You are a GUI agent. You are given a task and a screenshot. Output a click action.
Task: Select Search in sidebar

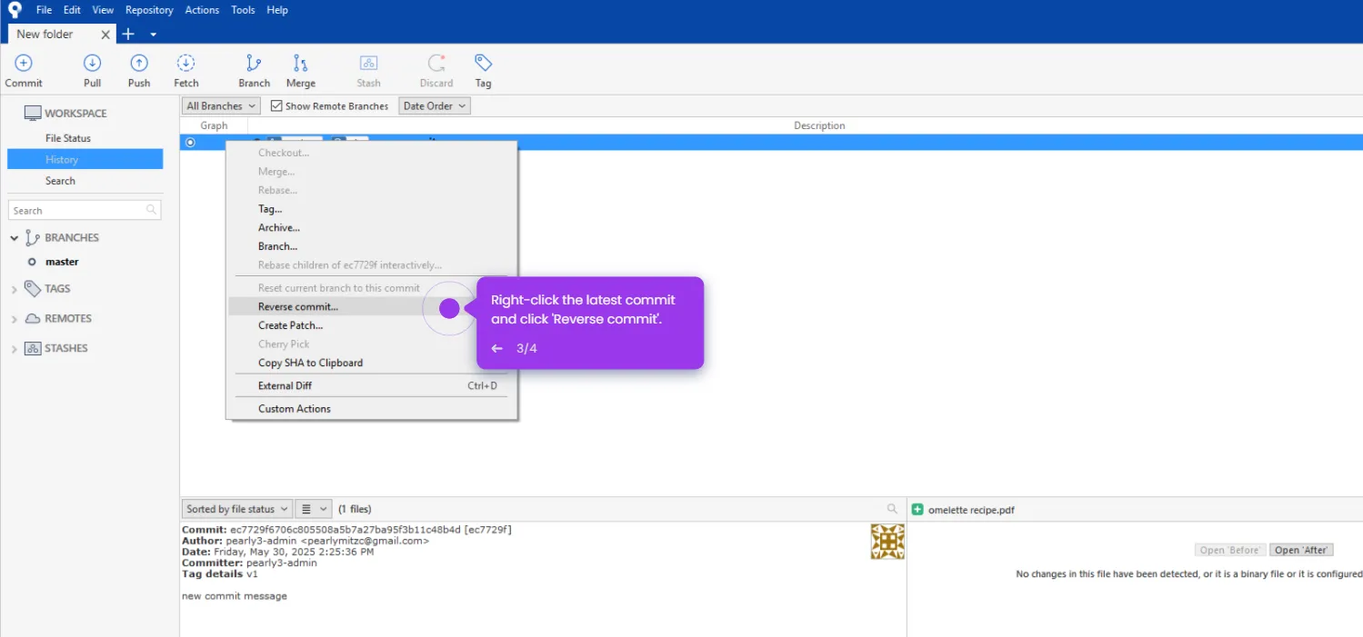pyautogui.click(x=61, y=181)
